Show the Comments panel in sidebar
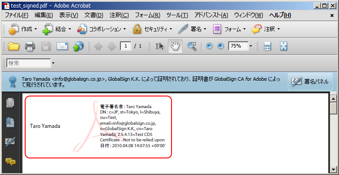339x175 pixels. [10, 162]
